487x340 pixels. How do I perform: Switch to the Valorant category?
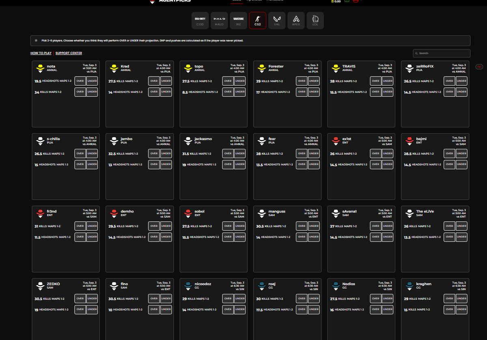point(277,20)
